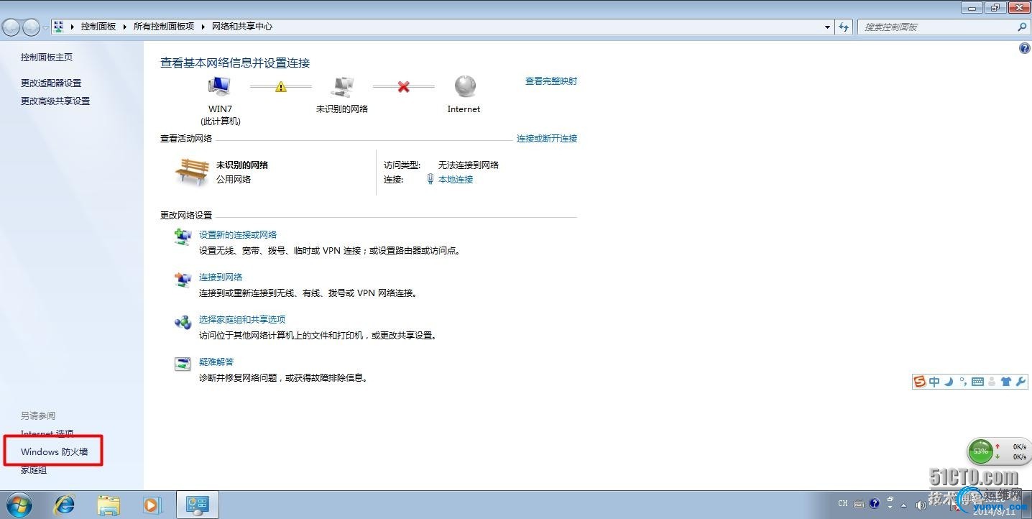Click the unidentified network icon in network map

pyautogui.click(x=342, y=87)
